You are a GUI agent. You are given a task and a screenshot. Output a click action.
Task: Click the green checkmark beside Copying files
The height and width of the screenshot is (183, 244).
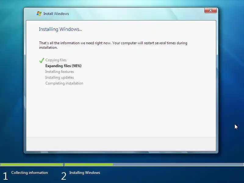[42, 60]
